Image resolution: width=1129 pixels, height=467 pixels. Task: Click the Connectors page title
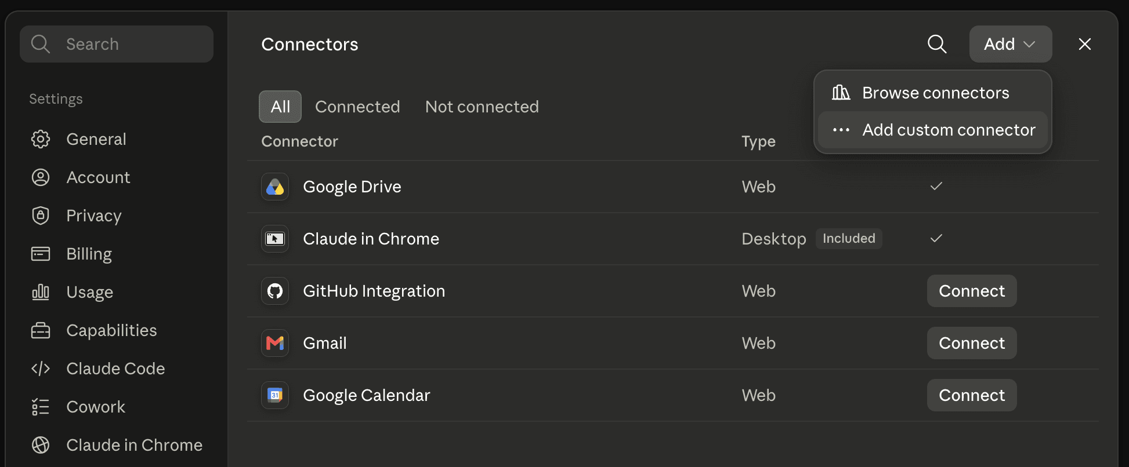pyautogui.click(x=310, y=44)
